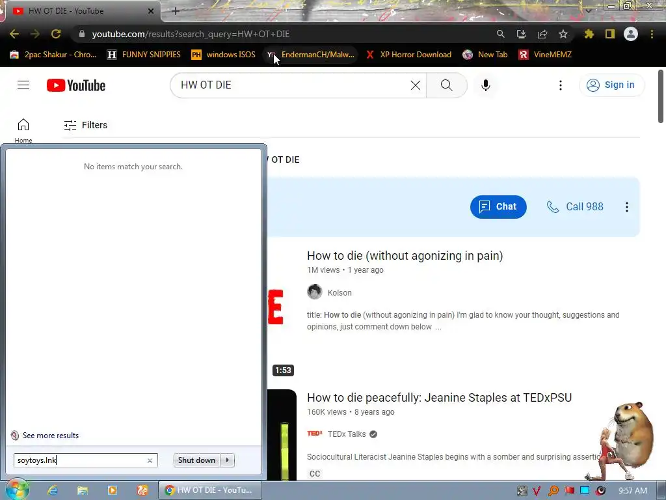Open YouTube settings three-dot menu
This screenshot has height=500, width=666.
(x=560, y=85)
